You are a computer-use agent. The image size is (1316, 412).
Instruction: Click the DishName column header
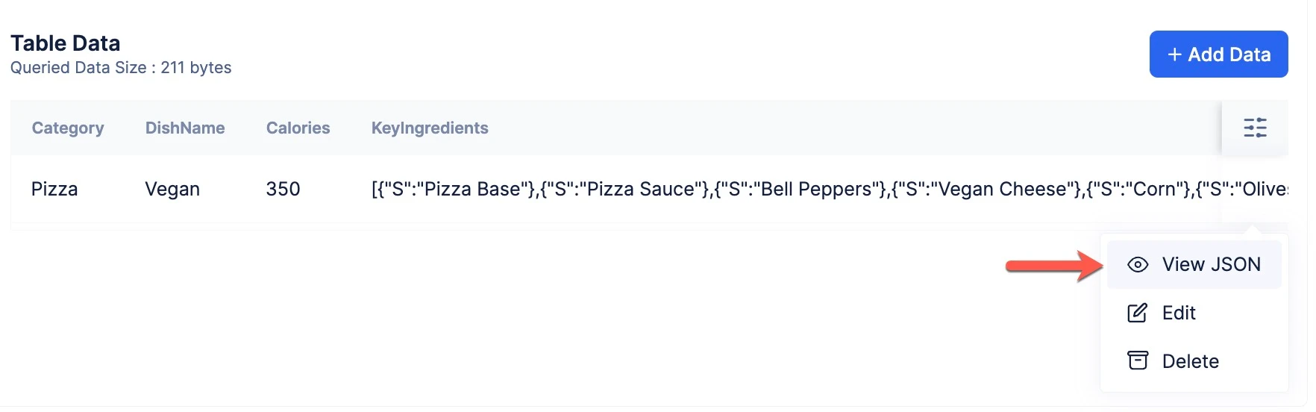pyautogui.click(x=185, y=128)
